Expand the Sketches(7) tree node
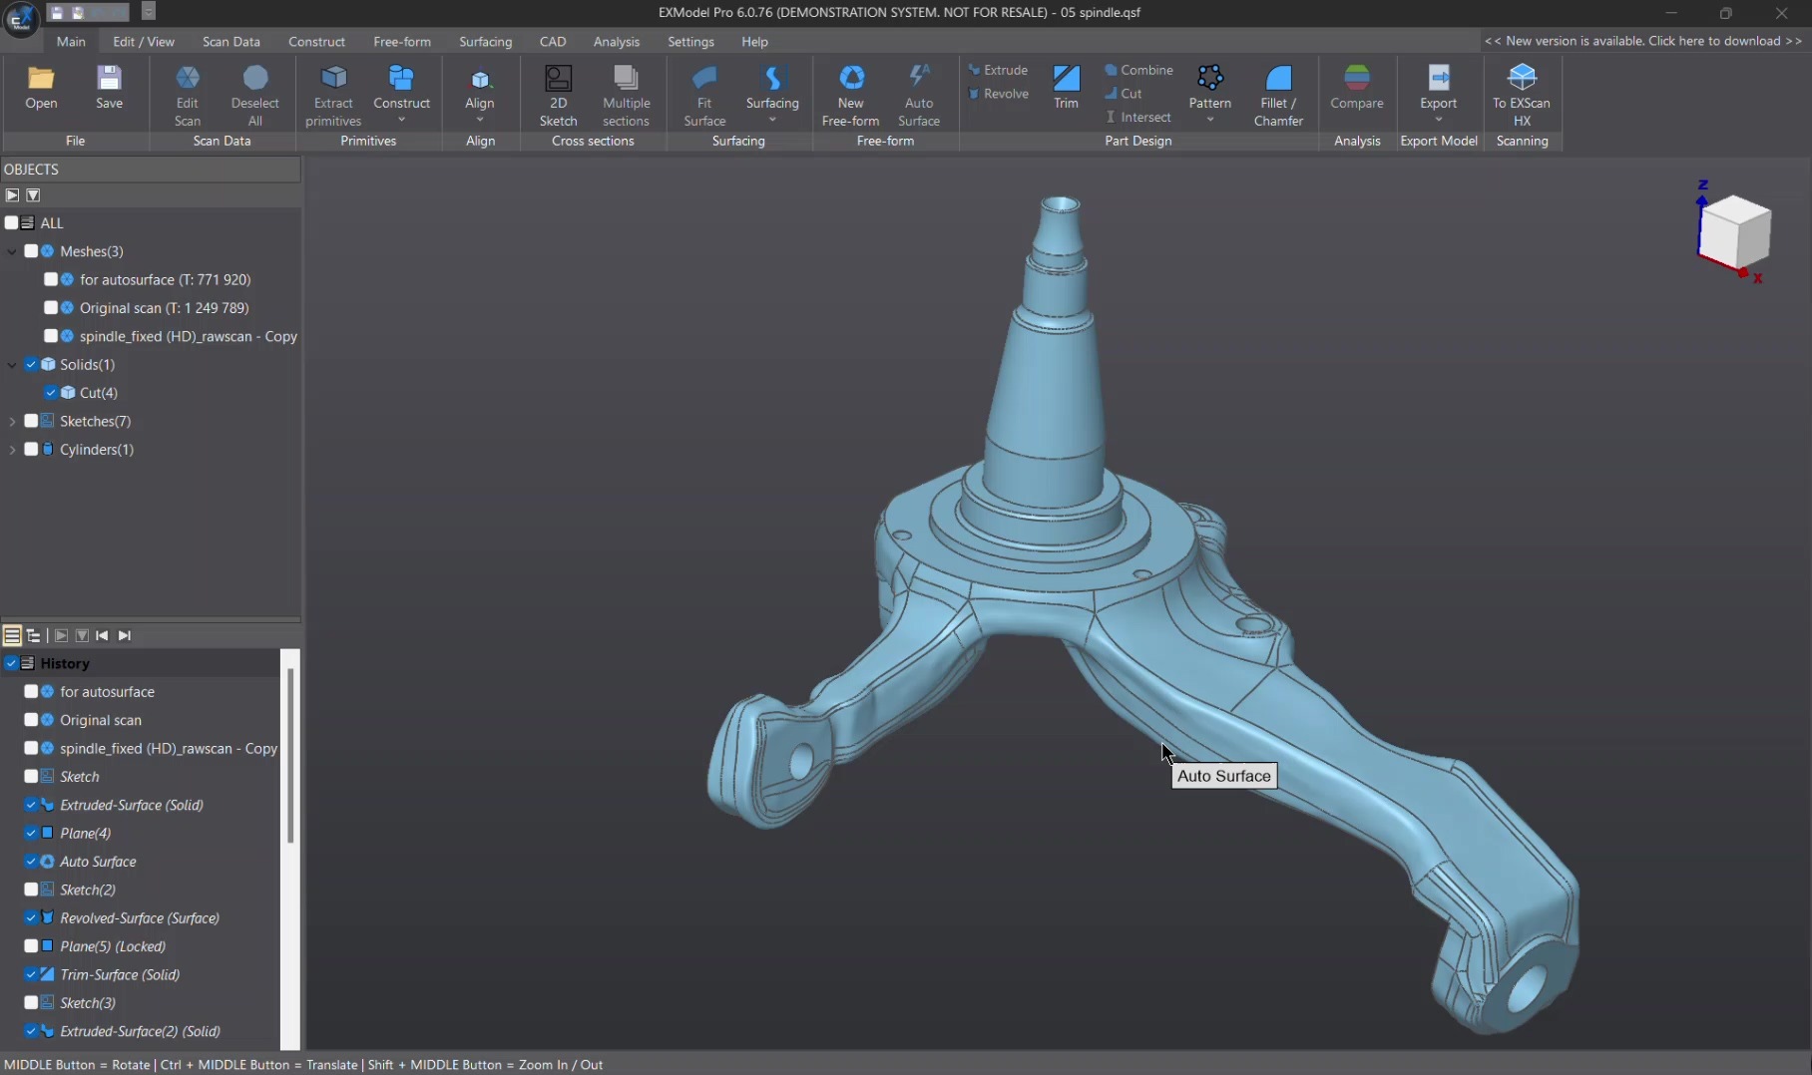Screen dimensions: 1812x1075 pos(12,422)
